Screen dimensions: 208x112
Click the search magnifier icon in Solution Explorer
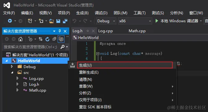(63, 47)
